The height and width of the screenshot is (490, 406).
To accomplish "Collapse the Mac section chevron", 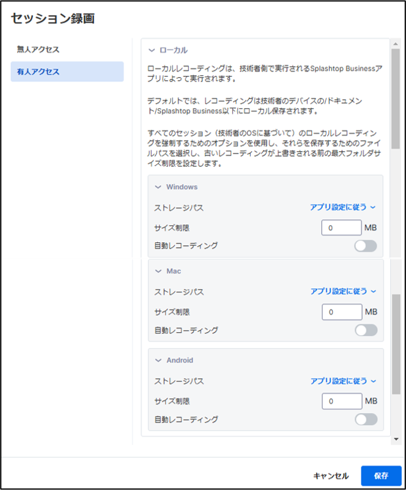I will click(158, 271).
